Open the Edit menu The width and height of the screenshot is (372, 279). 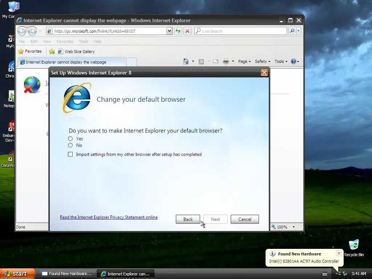point(34,41)
